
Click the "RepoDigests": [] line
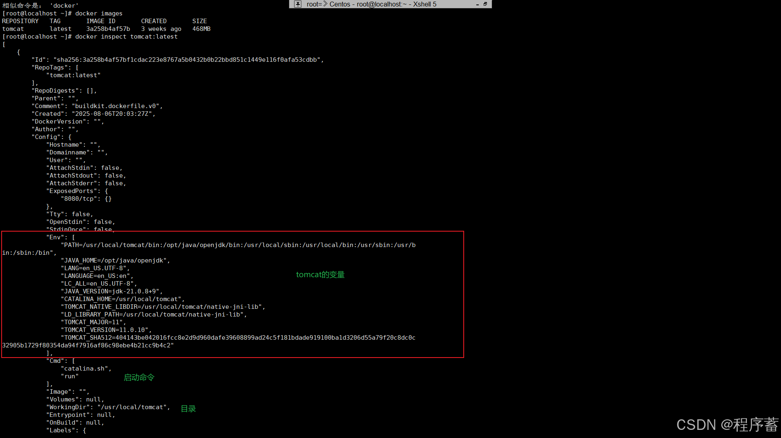click(64, 91)
